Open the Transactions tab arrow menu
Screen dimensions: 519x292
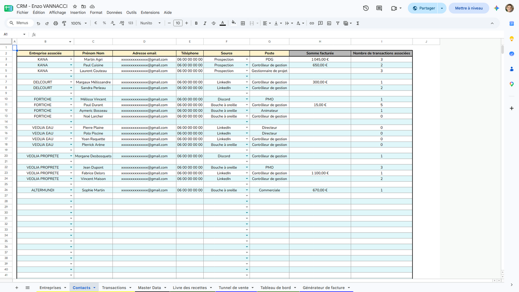click(x=130, y=288)
